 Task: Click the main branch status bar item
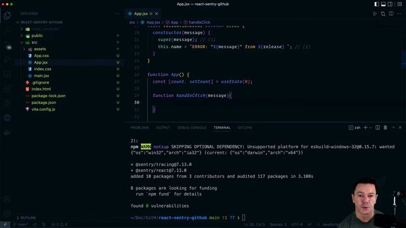coord(20,225)
